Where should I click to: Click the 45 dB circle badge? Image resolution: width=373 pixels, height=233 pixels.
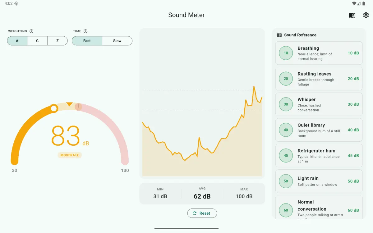click(286, 156)
